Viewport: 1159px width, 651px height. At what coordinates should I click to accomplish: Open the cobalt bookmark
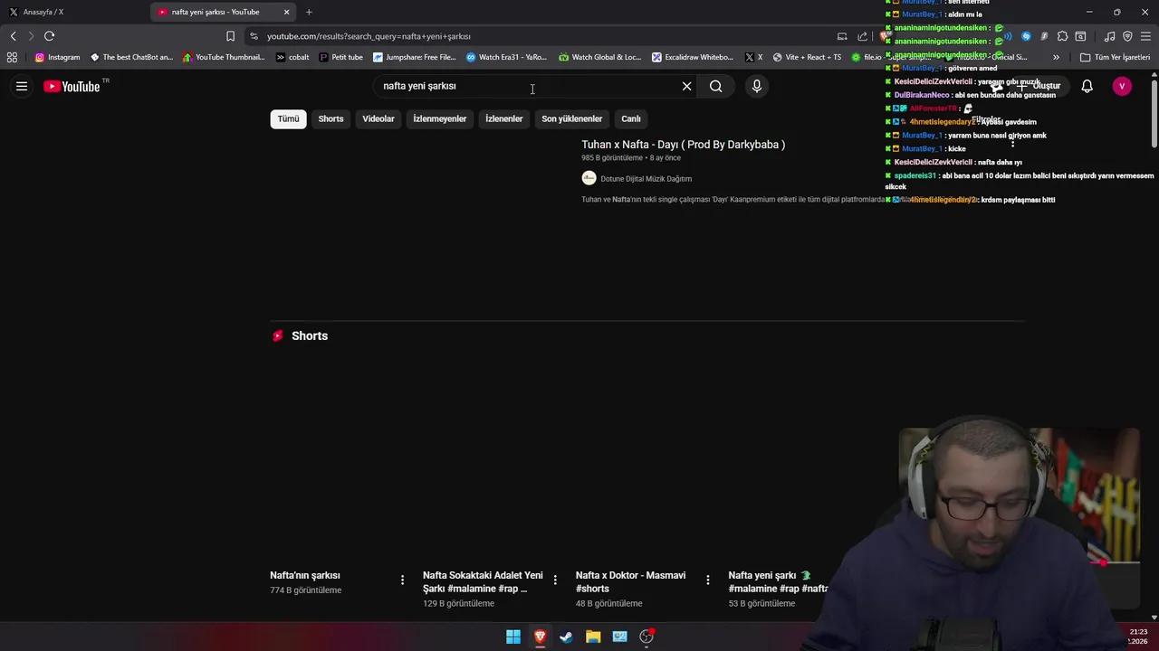coord(292,57)
